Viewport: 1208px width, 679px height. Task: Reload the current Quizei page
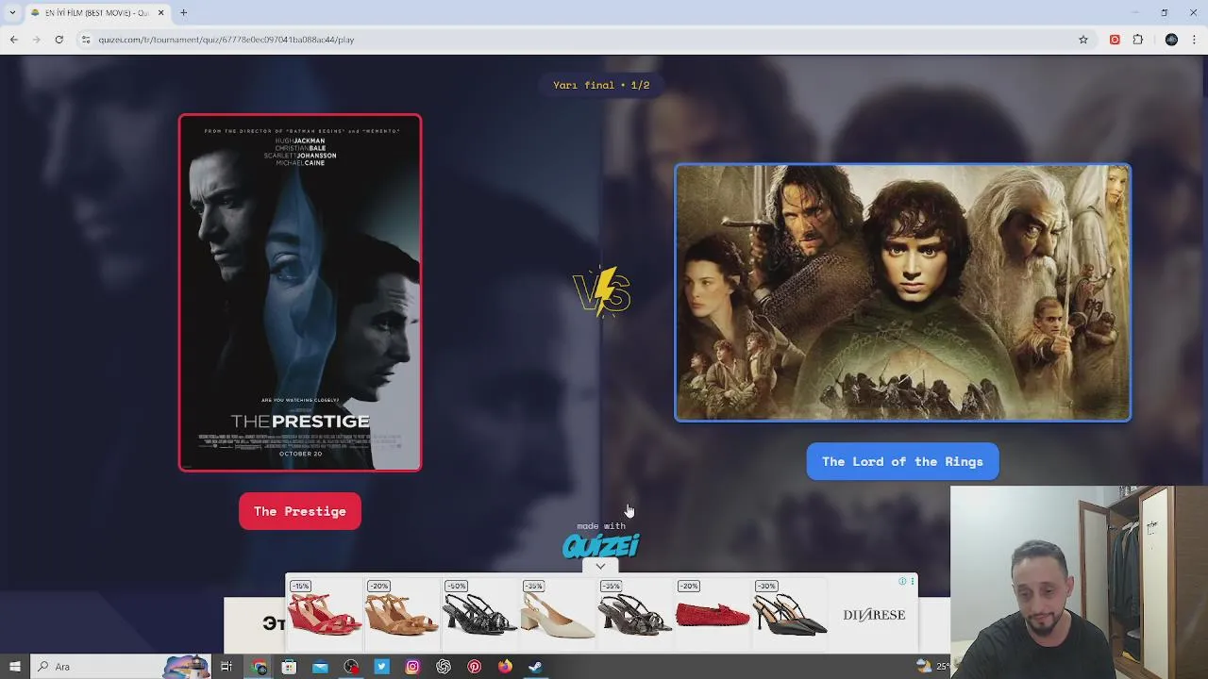pos(59,40)
